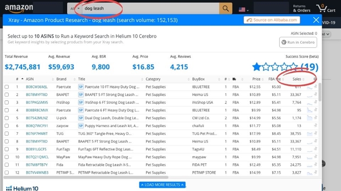
Task: Click the table settings gear icon
Action: click(x=316, y=79)
